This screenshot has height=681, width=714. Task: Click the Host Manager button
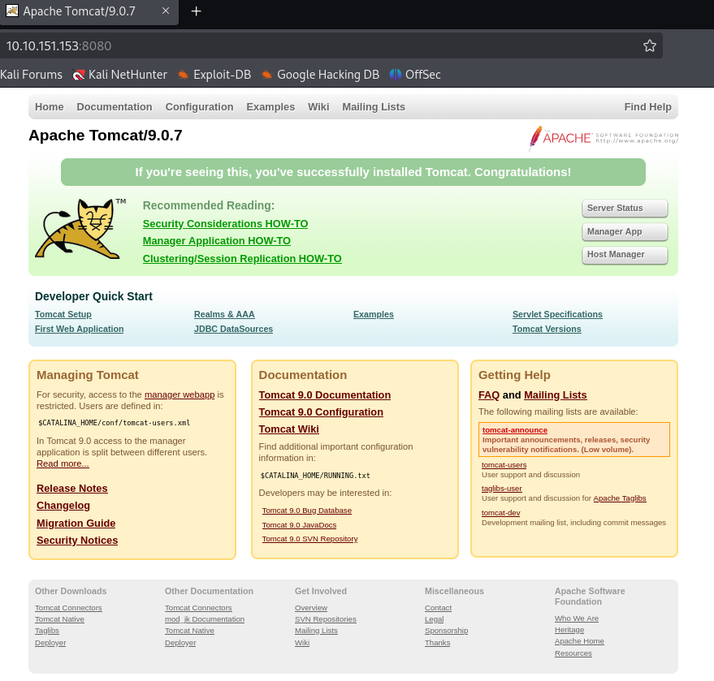[625, 255]
